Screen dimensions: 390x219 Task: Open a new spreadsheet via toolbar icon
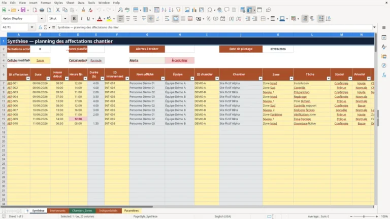click(4, 10)
